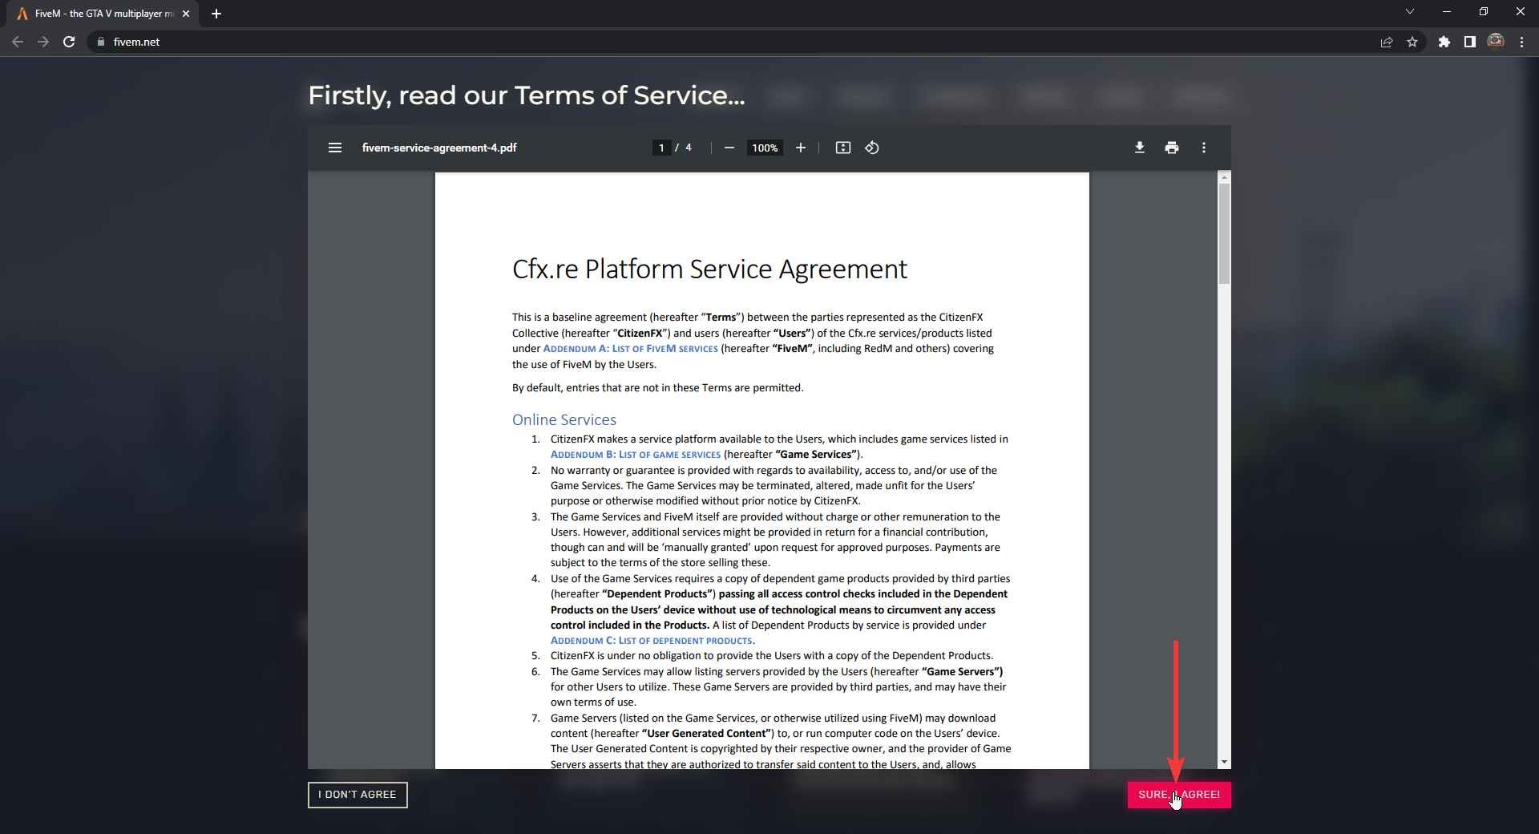
Task: Open the Addendum B game services link
Action: click(x=633, y=454)
